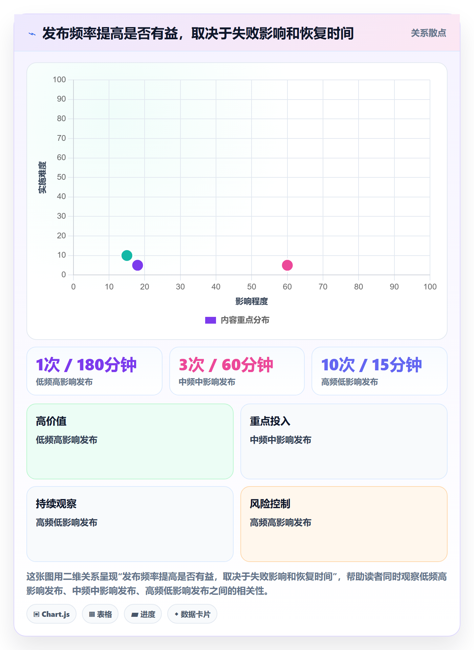The width and height of the screenshot is (474, 650).
Task: Click the 表格 tag chip
Action: pos(100,614)
